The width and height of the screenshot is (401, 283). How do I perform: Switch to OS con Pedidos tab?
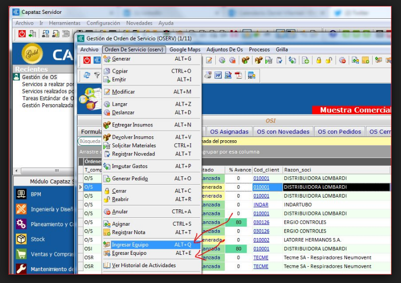[x=340, y=132]
